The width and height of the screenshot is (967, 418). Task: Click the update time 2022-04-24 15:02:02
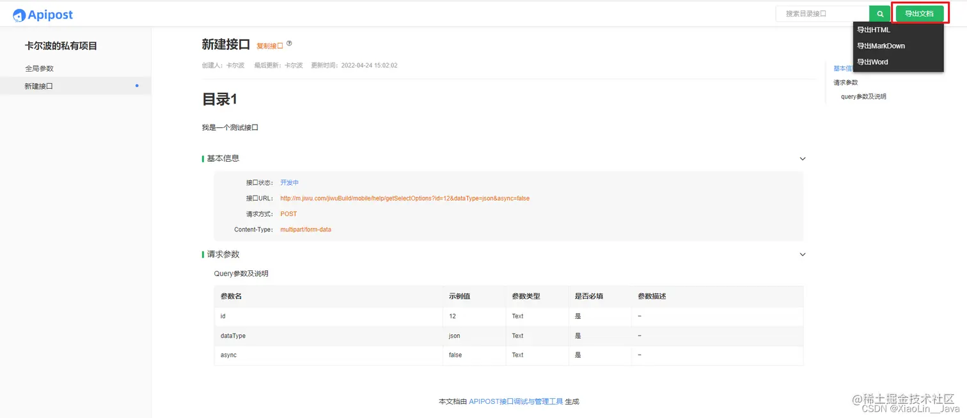[370, 65]
